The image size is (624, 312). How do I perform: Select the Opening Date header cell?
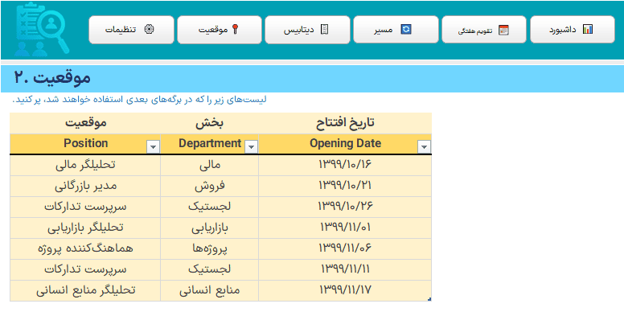(x=345, y=144)
